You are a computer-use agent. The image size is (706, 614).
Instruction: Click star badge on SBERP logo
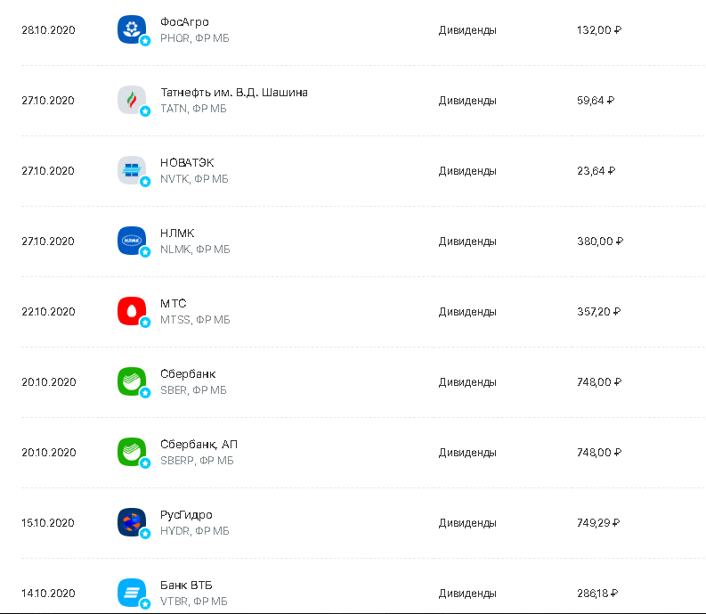[145, 463]
